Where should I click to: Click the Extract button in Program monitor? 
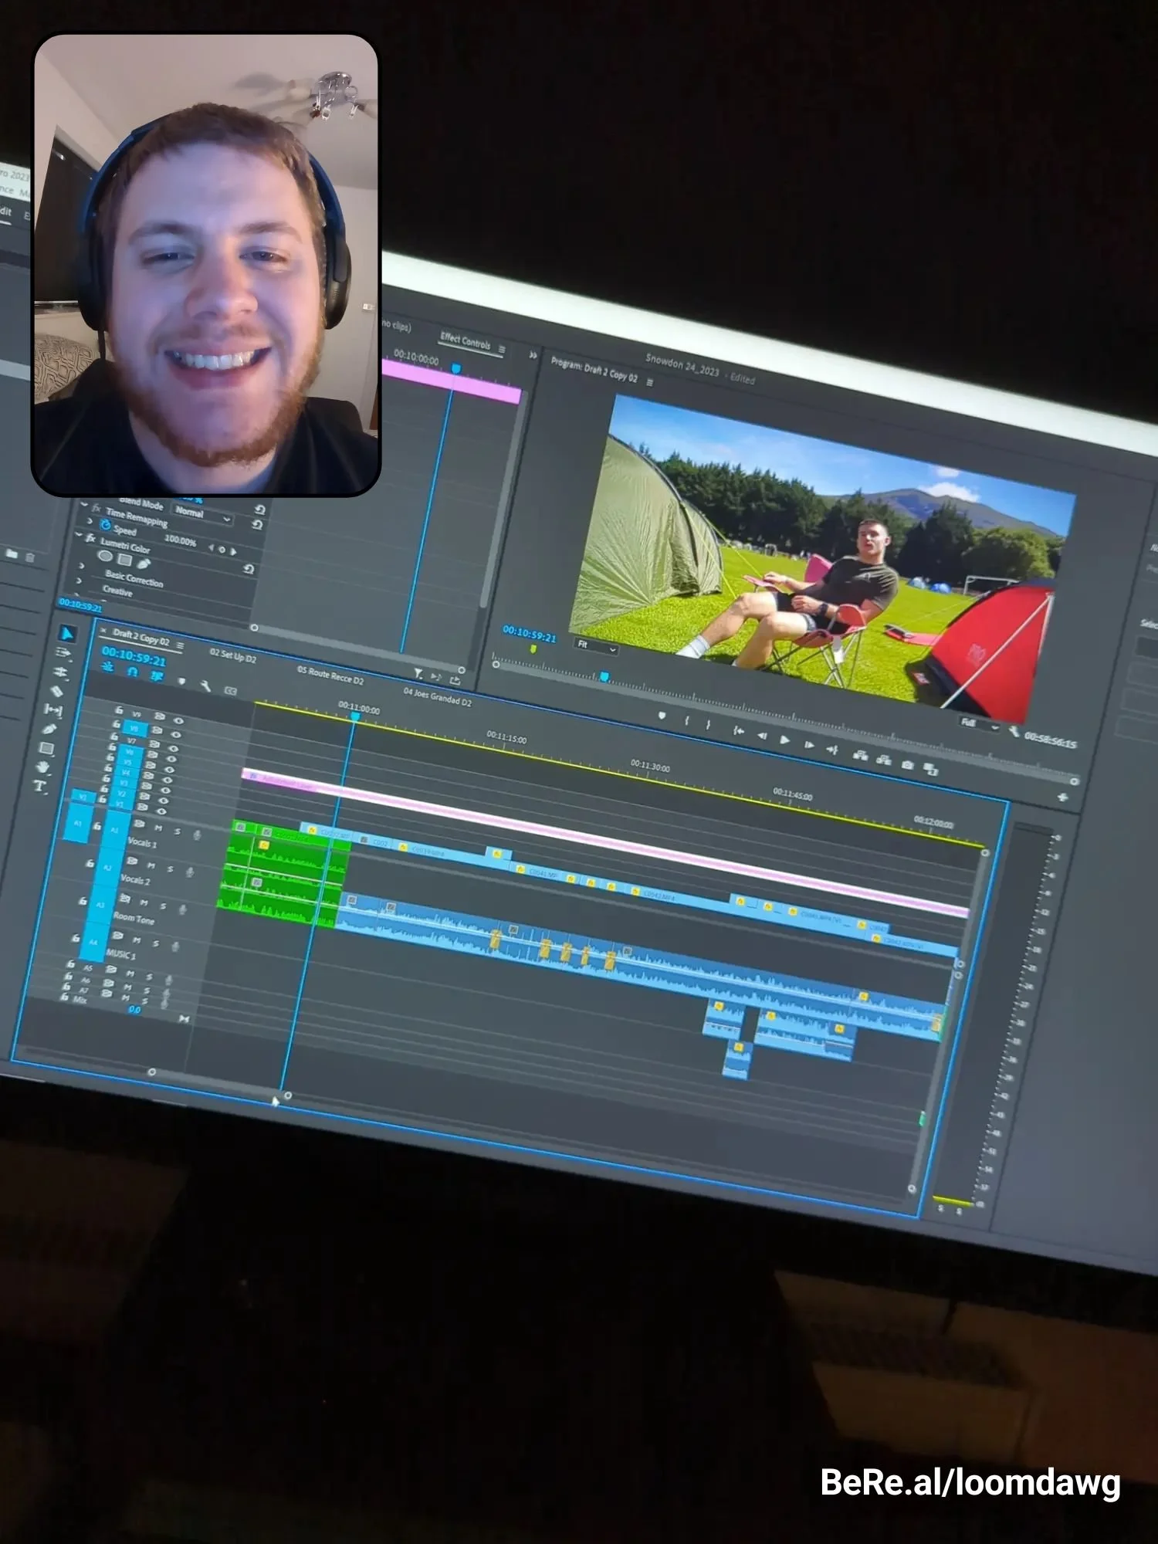884,759
